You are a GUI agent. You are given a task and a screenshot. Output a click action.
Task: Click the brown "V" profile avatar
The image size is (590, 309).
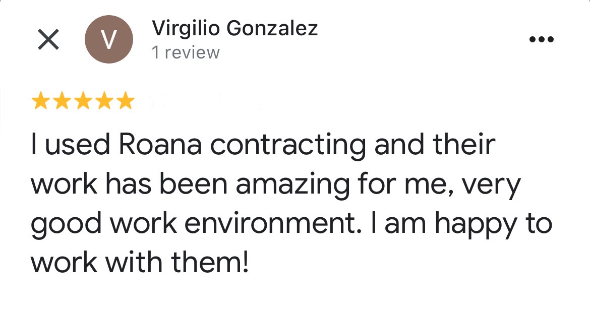click(x=108, y=40)
